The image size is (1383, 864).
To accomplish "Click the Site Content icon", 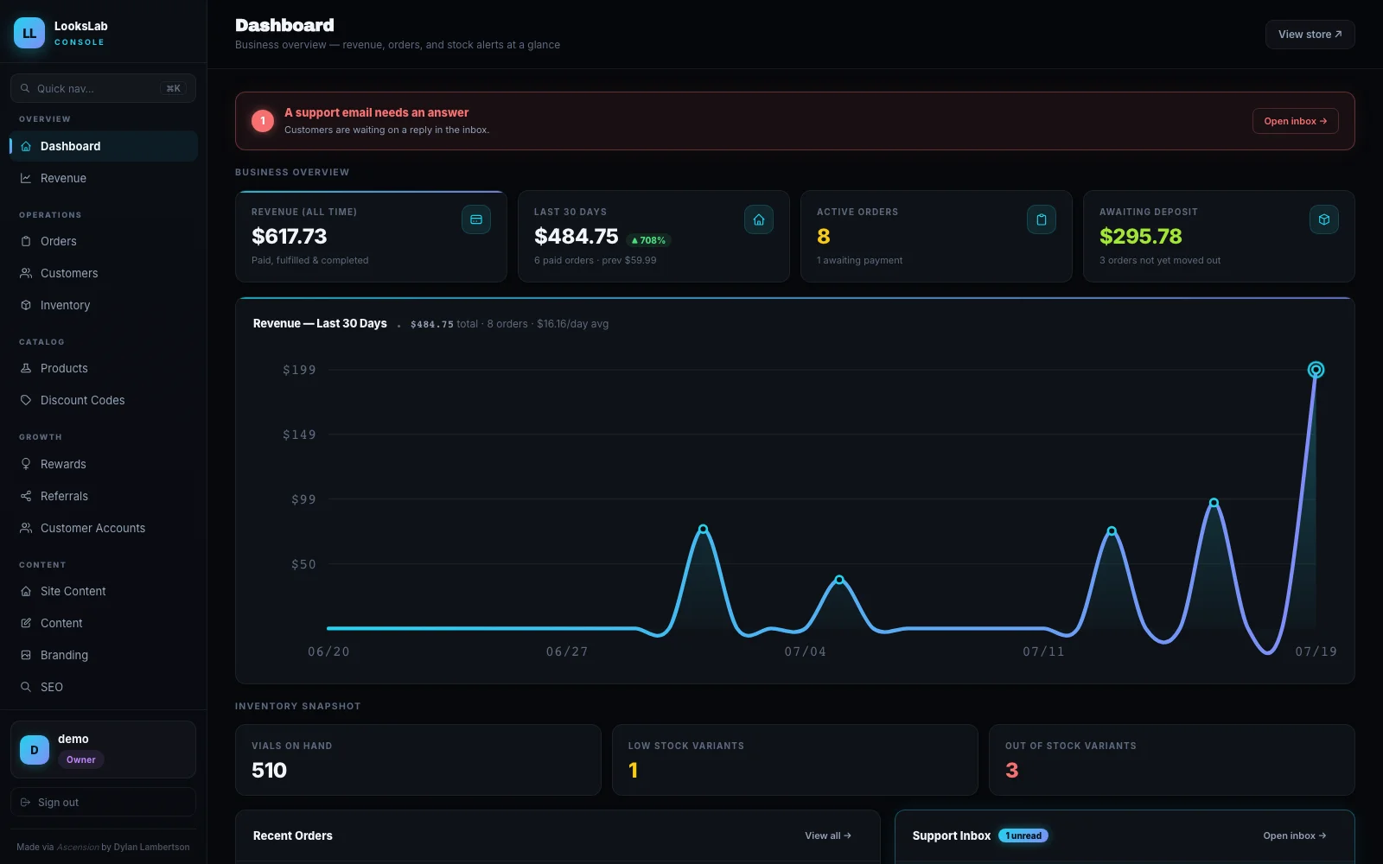I will 26,591.
